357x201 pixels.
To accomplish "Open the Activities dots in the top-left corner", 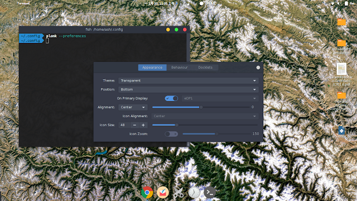I will click(x=6, y=3).
